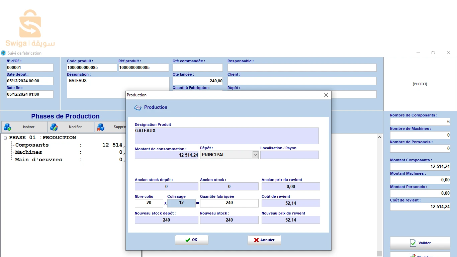Select Main d'oeuvres tree entry
This screenshot has height=257, width=457.
38,160
